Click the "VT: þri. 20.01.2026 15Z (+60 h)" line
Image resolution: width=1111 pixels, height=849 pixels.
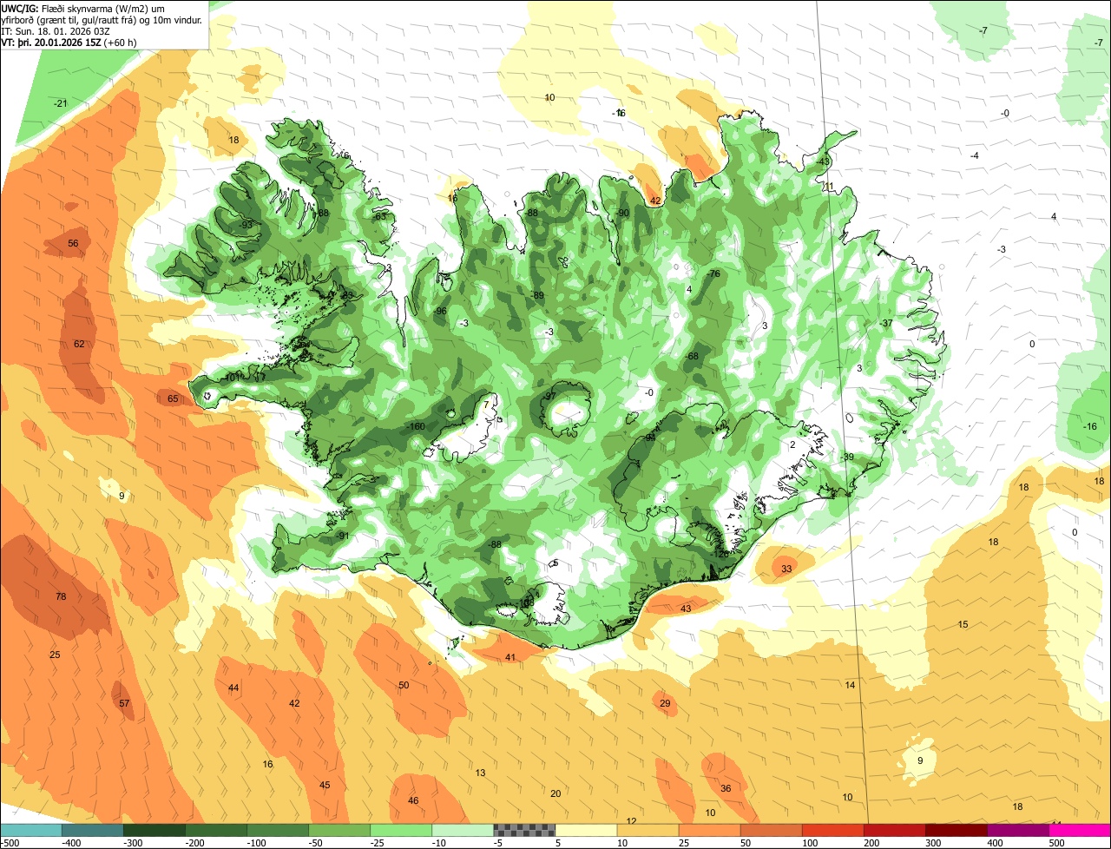coord(69,42)
